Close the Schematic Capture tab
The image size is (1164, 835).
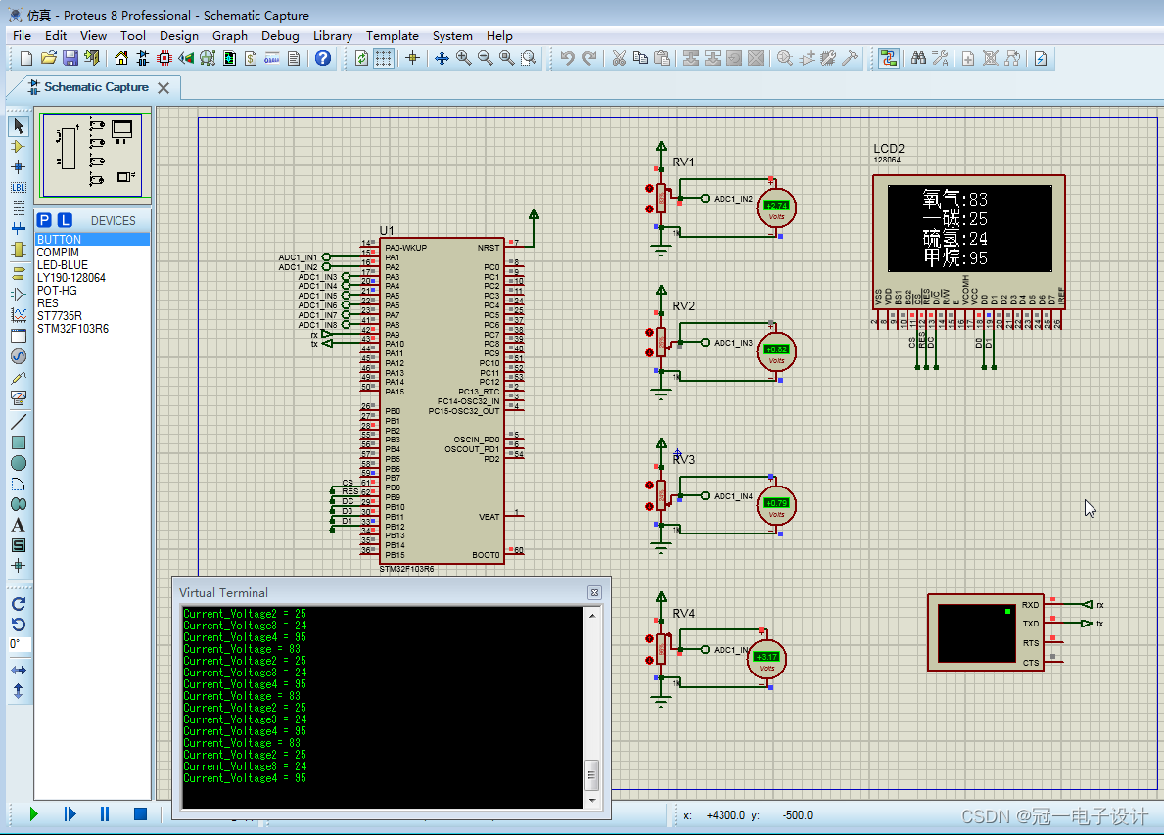tap(163, 88)
